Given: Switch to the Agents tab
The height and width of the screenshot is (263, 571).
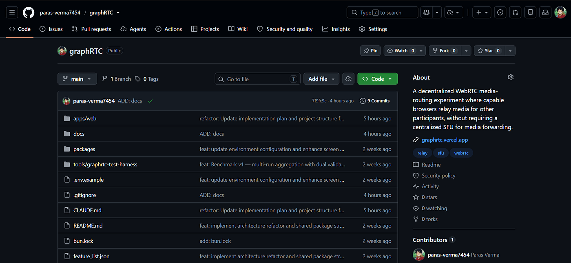Looking at the screenshot, I should pyautogui.click(x=133, y=29).
